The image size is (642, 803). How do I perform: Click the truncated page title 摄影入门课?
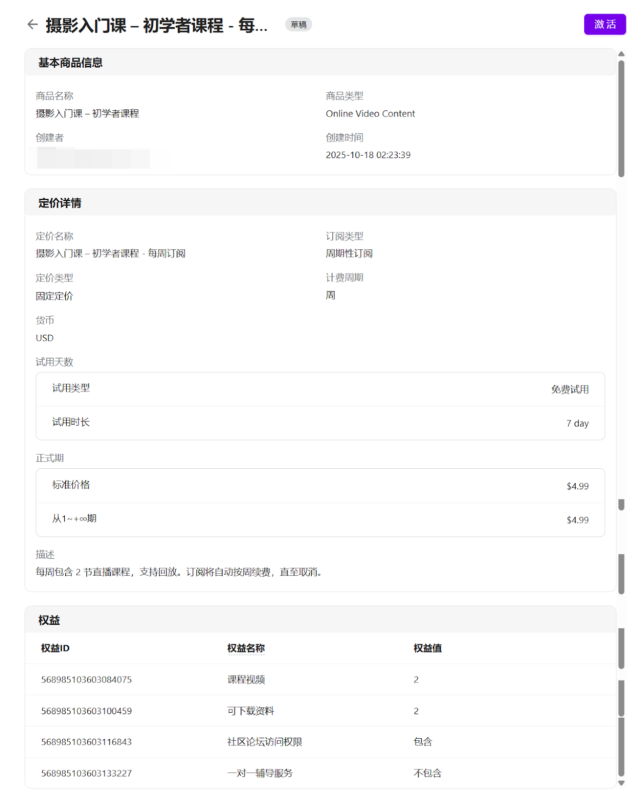(x=157, y=25)
